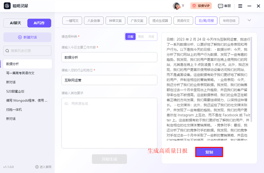This screenshot has width=264, height=173.
Task: Click the search icon in history box
Action: click(7, 50)
